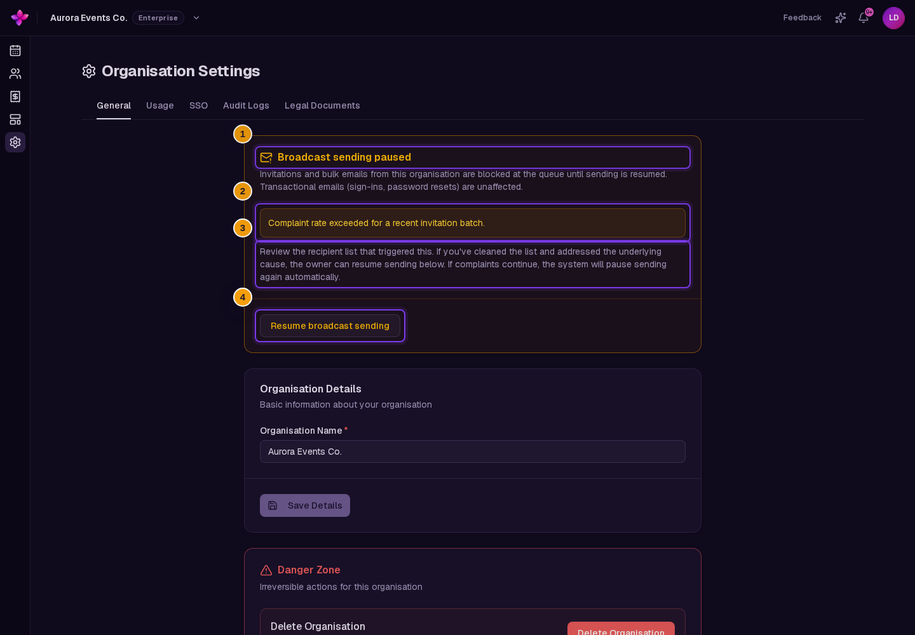Open the LD user avatar menu
Screen dimensions: 915x635
[893, 18]
